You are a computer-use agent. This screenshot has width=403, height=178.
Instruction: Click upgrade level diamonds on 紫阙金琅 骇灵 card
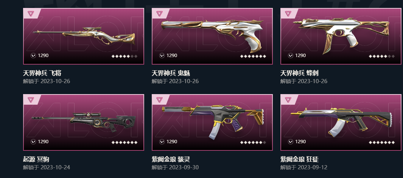click(x=253, y=142)
